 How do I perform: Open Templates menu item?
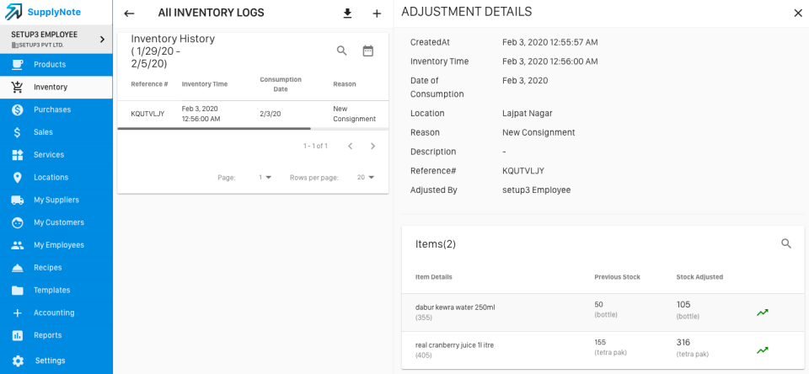[x=56, y=291]
